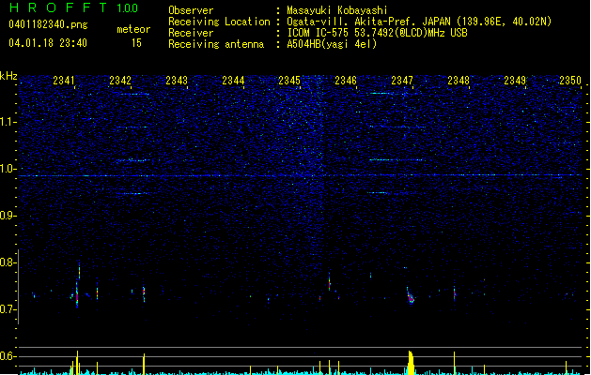Click the A504HB(yagi 4el) antenna text

[332, 44]
